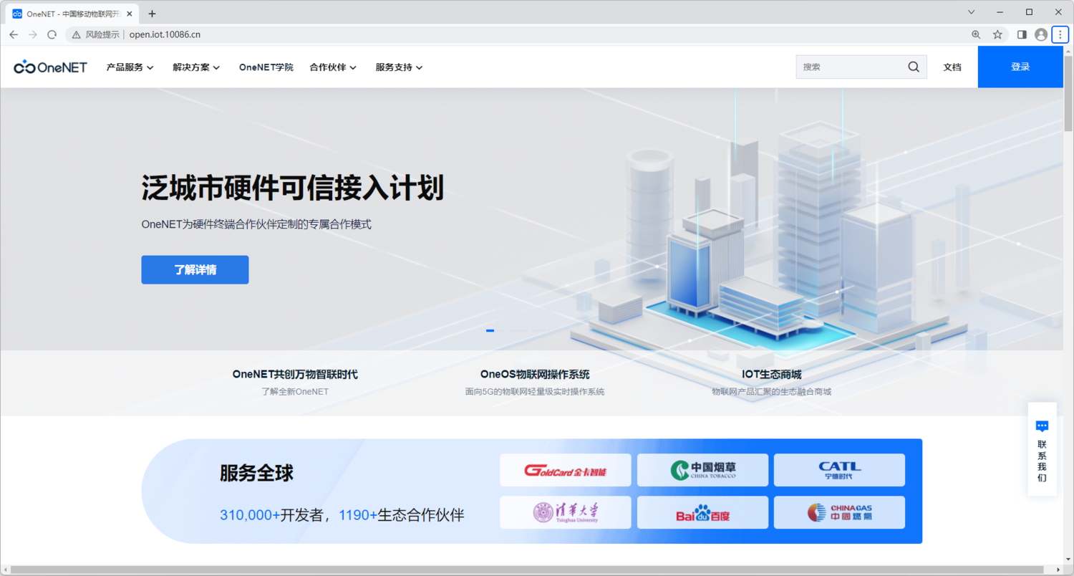Open the browser three-dot menu
This screenshot has height=576, width=1074.
pos(1060,34)
